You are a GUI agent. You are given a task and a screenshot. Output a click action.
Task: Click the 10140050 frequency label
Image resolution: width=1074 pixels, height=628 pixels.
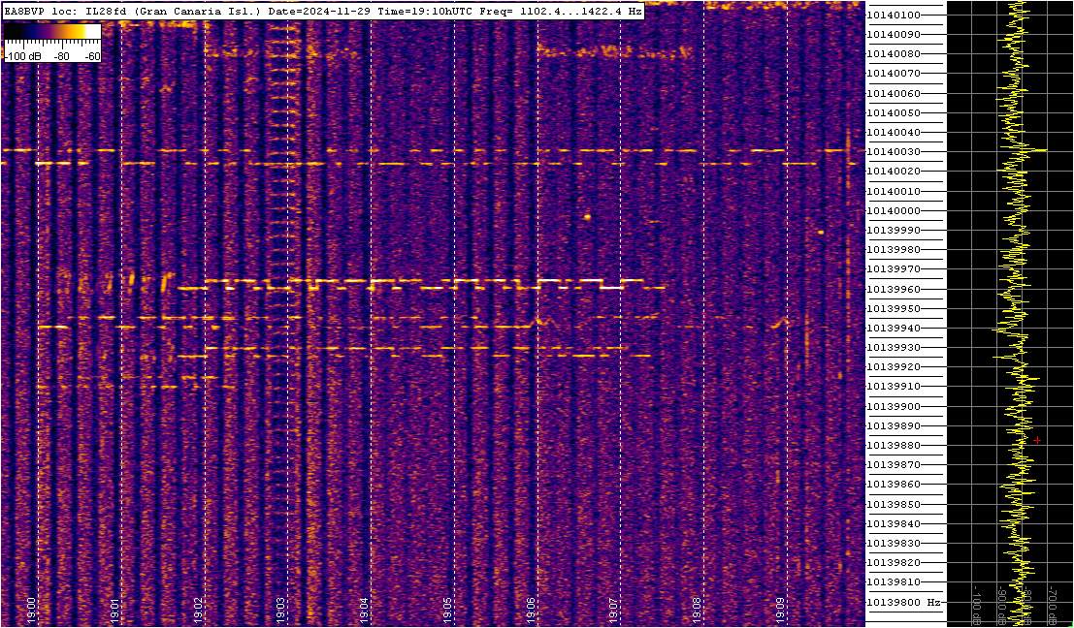tap(894, 112)
